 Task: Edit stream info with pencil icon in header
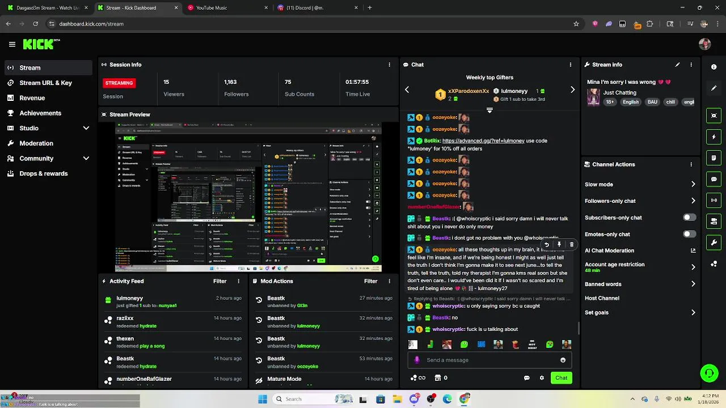677,65
